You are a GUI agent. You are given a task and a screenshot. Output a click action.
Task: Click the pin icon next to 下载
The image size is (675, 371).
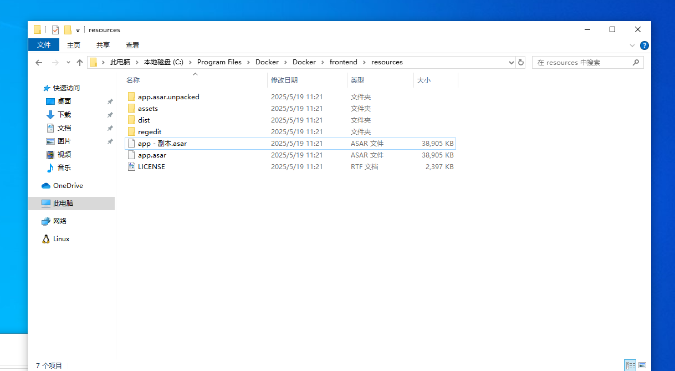[110, 115]
